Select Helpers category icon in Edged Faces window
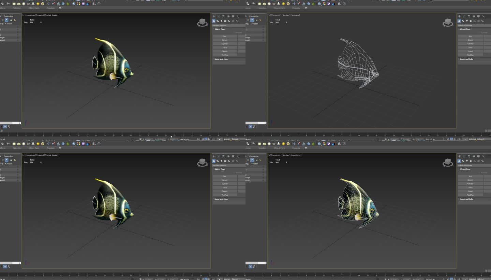 pos(475,161)
